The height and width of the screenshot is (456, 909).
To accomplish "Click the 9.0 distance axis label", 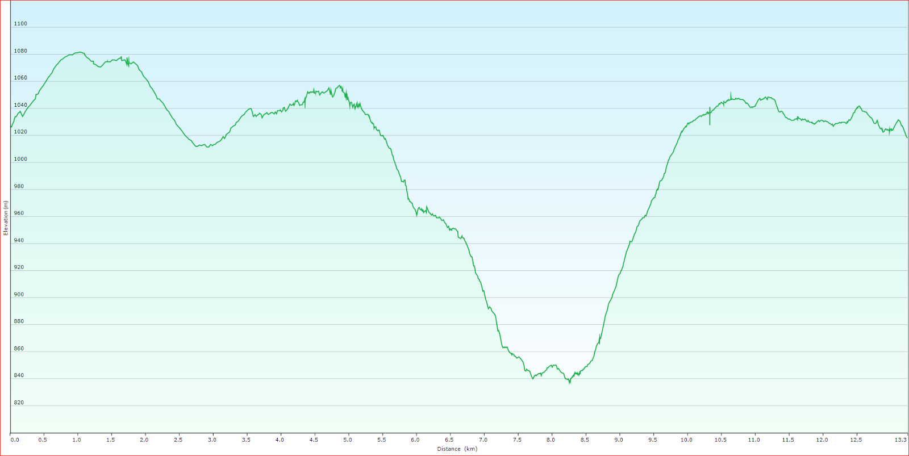I will coord(619,440).
